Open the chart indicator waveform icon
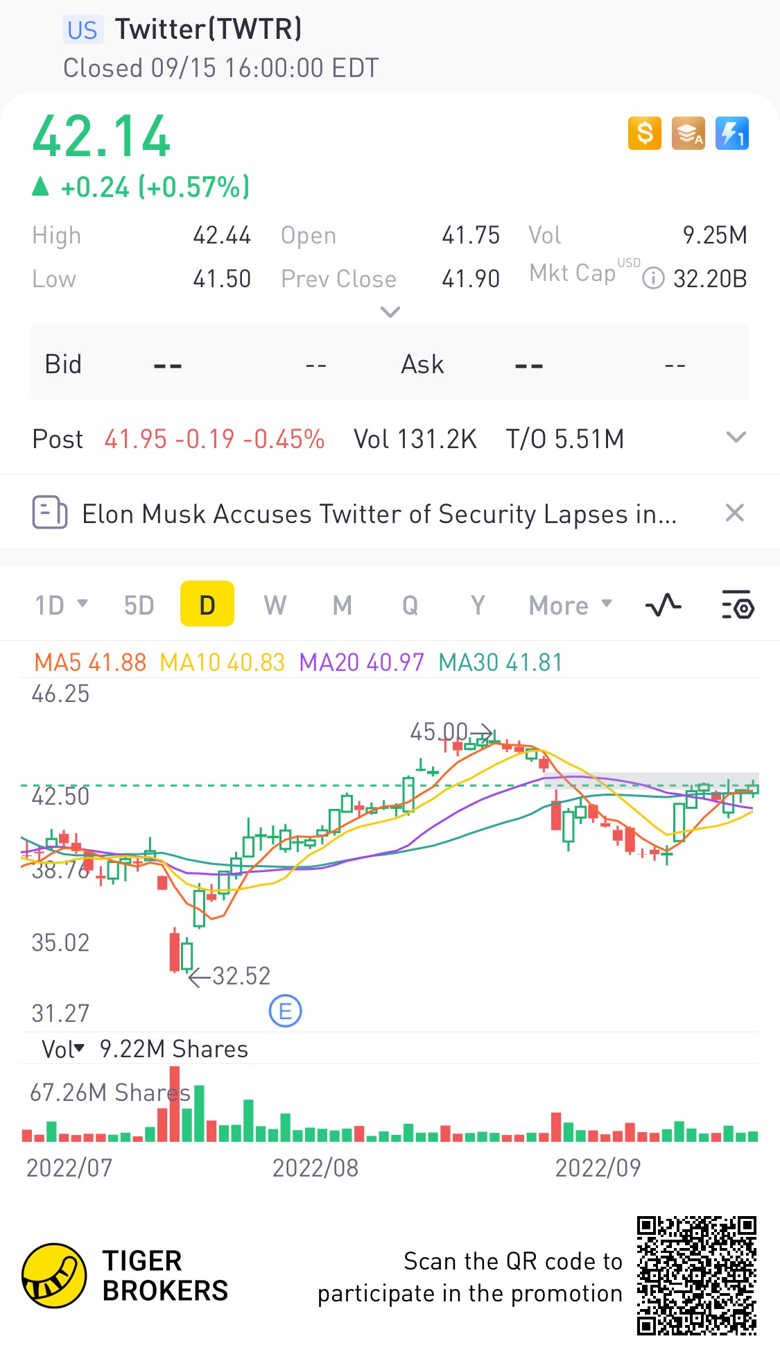 (664, 606)
